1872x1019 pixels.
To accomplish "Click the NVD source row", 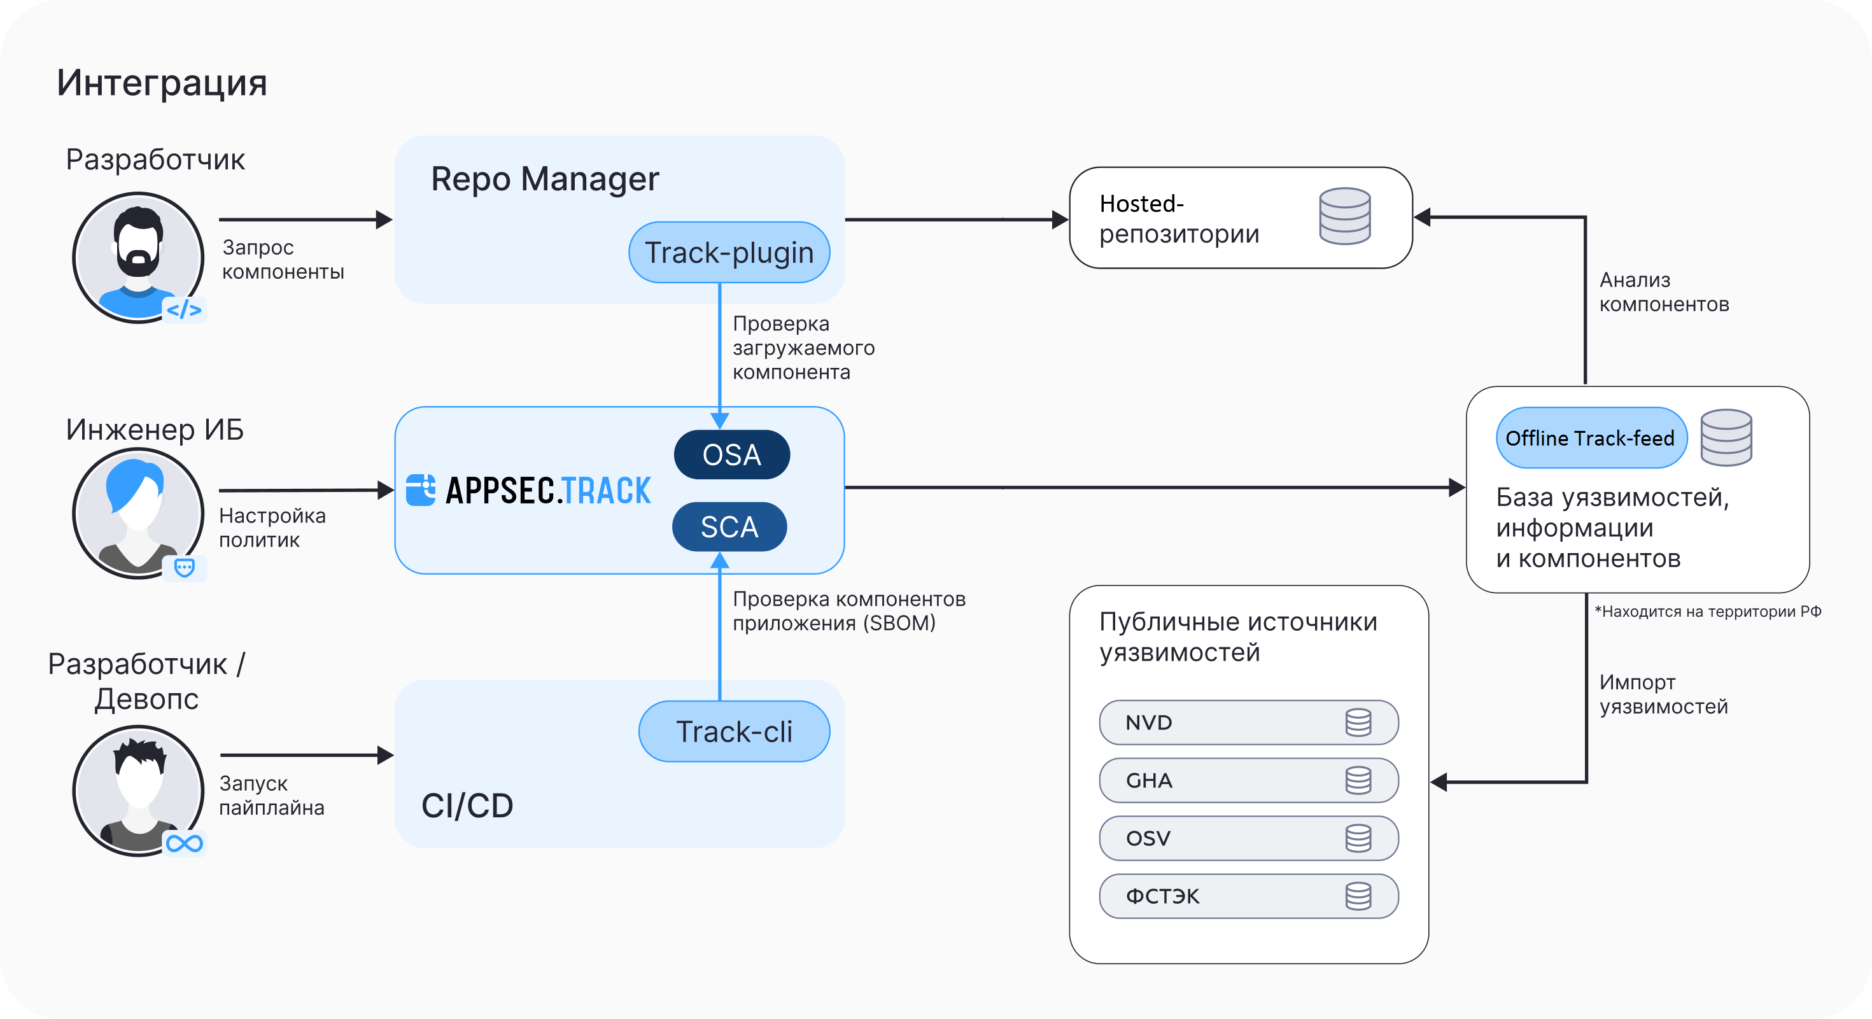I will coord(1248,722).
